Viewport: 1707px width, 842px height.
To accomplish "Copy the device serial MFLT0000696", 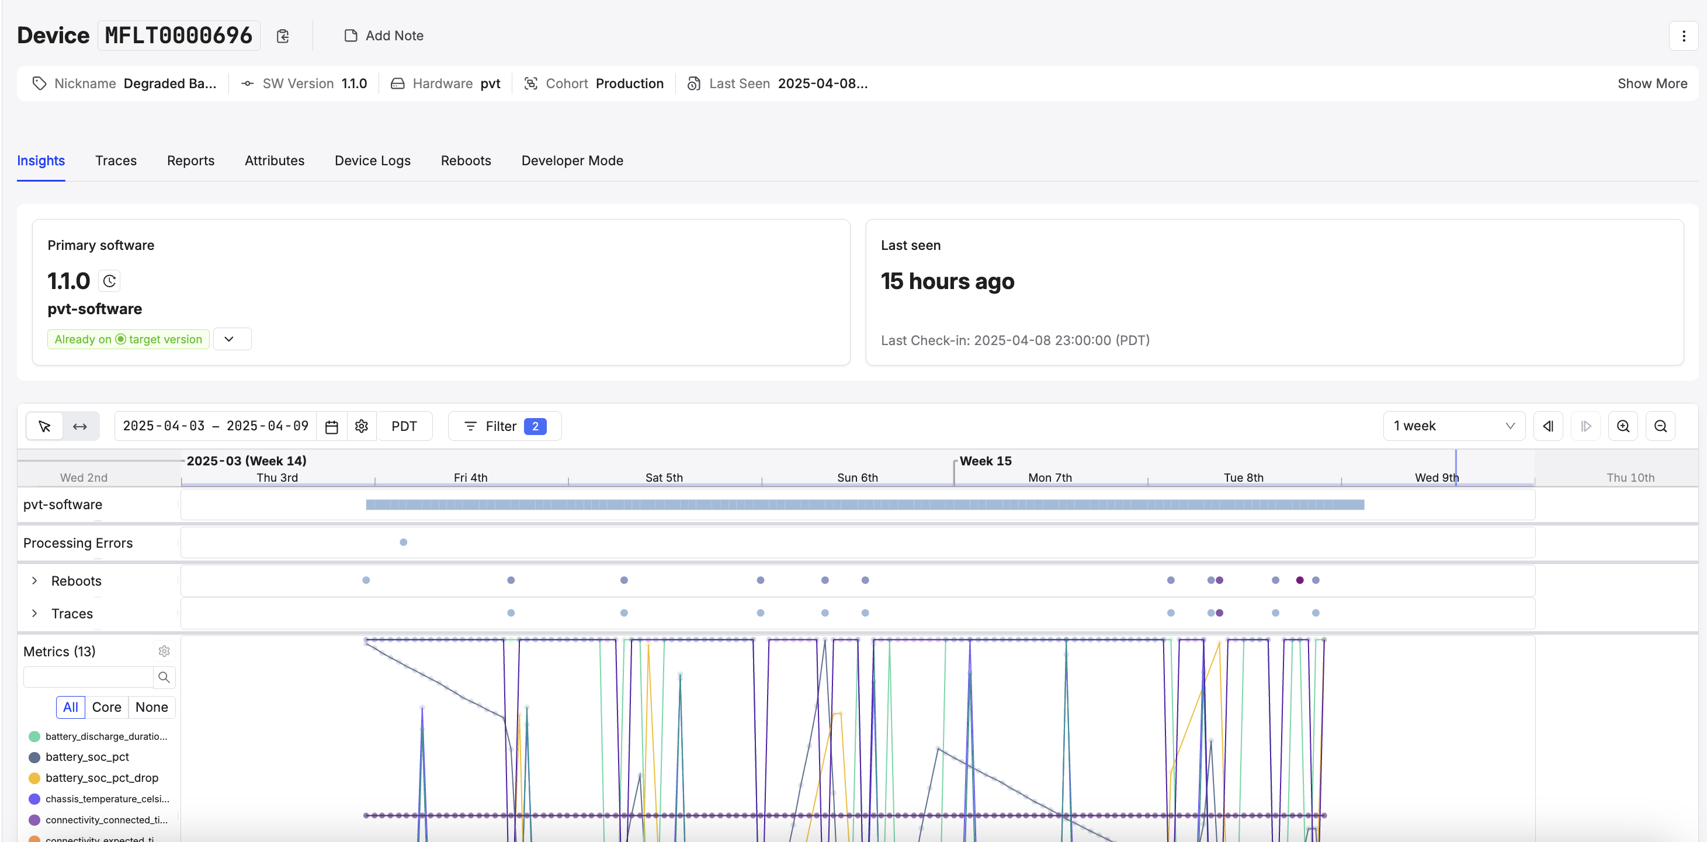I will point(283,36).
